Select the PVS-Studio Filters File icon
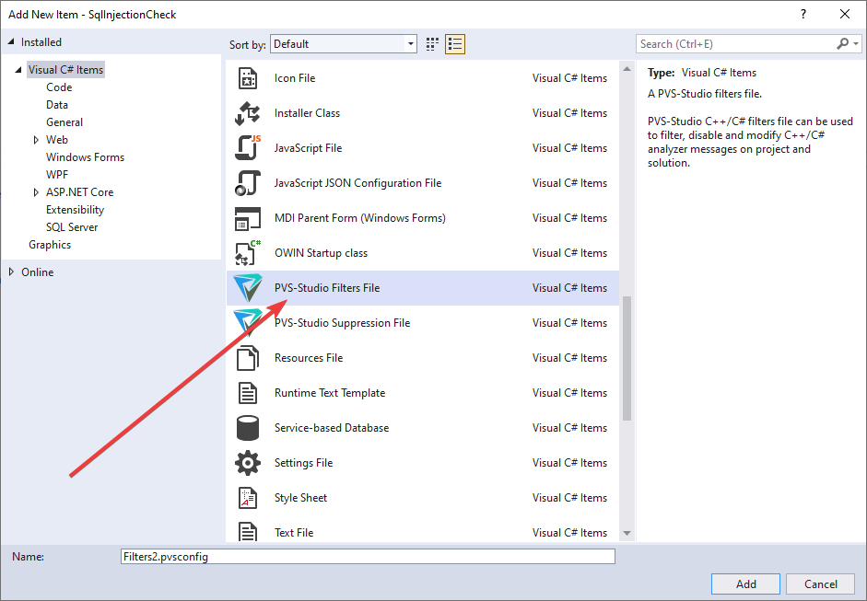The image size is (867, 601). [x=248, y=288]
